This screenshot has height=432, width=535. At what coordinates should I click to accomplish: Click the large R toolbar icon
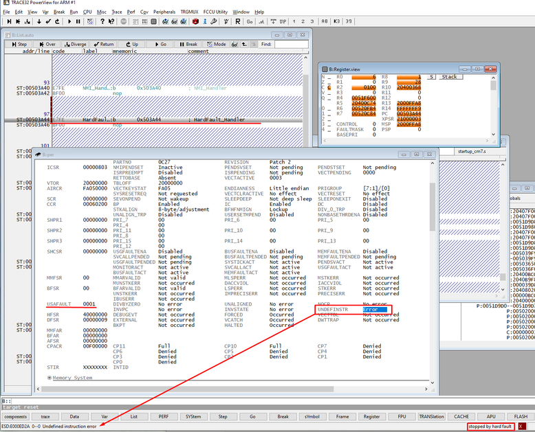coord(238,21)
